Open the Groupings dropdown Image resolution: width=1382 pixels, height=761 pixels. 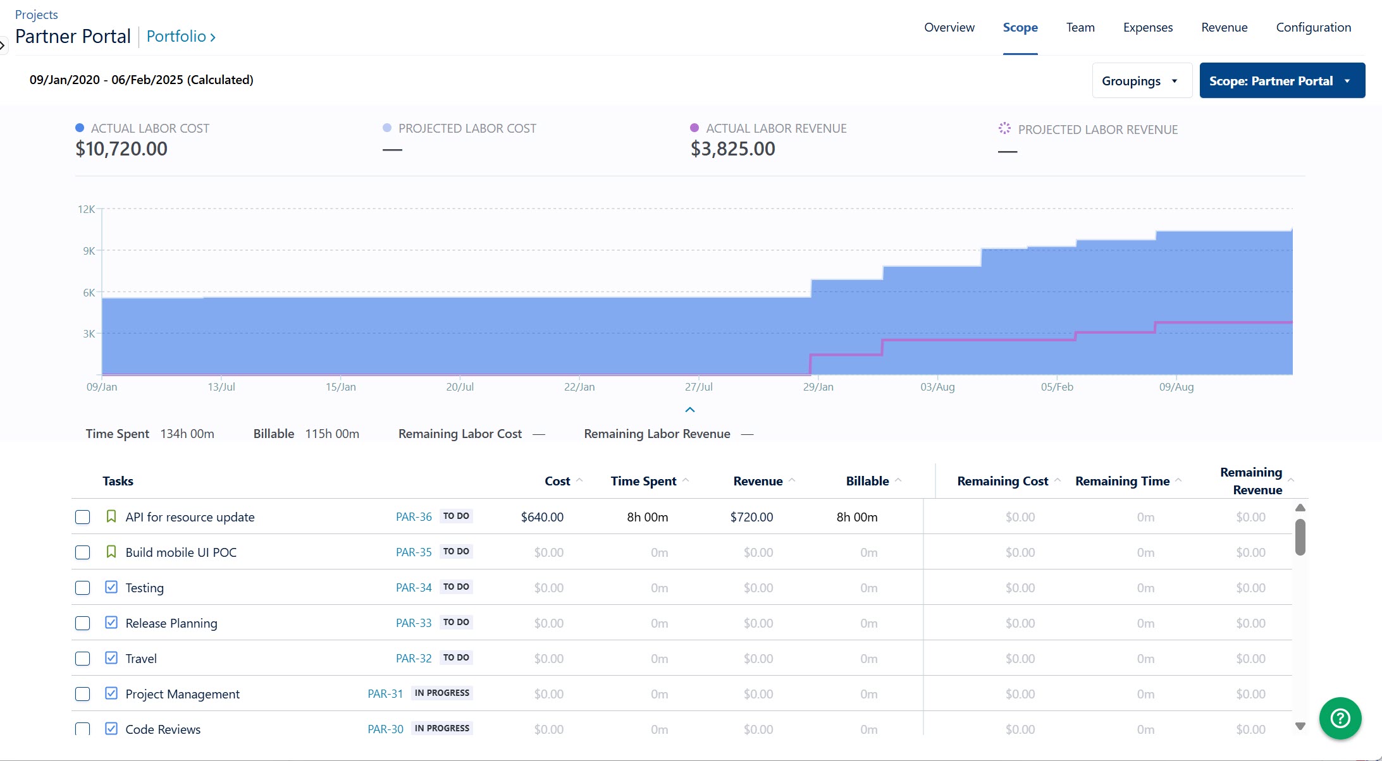[x=1141, y=80]
